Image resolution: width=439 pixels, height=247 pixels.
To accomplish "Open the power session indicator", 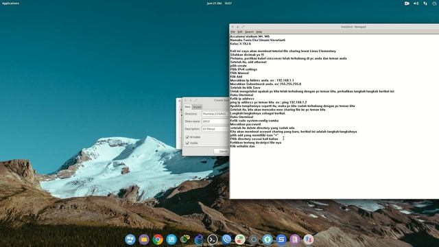I will (434, 3).
